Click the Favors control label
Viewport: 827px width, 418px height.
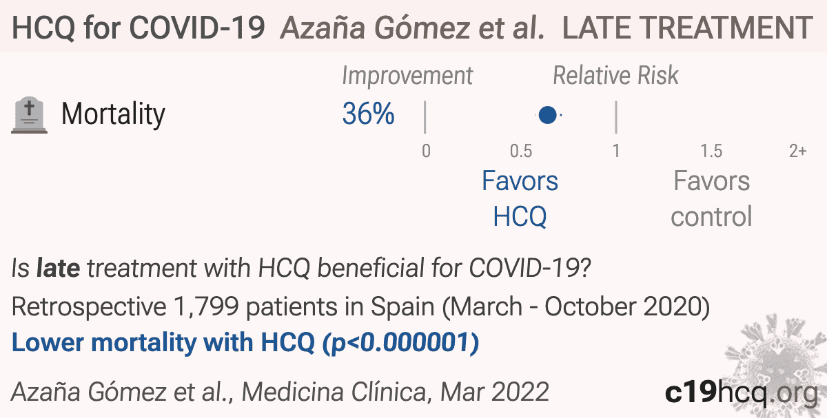711,199
